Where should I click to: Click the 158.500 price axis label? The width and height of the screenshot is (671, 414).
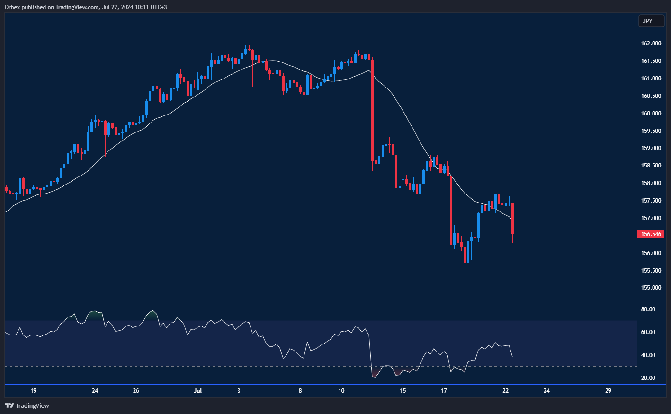[x=651, y=166]
